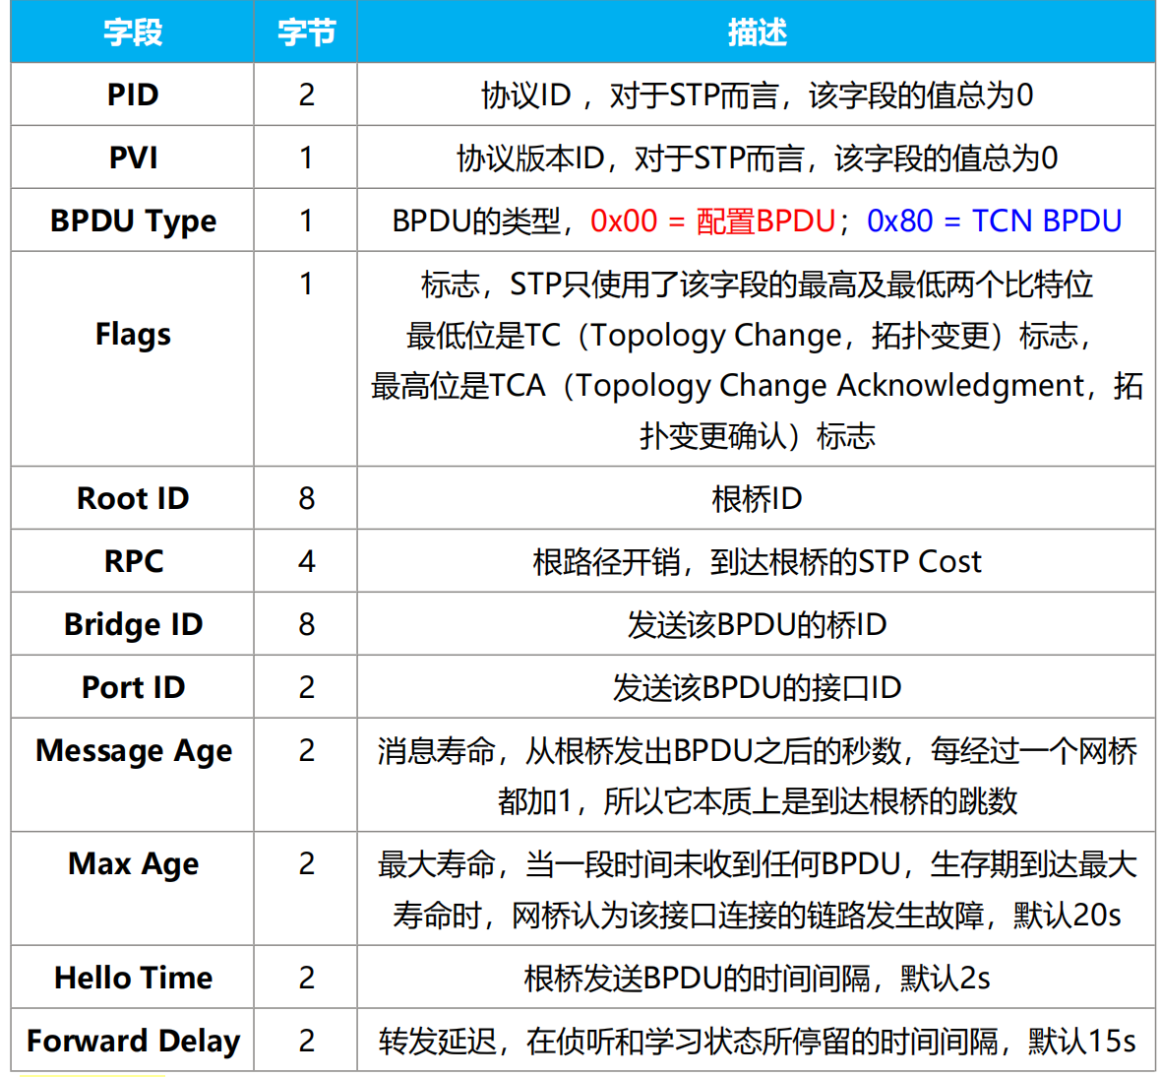The image size is (1161, 1077).
Task: Select the PID field cell
Action: [133, 95]
